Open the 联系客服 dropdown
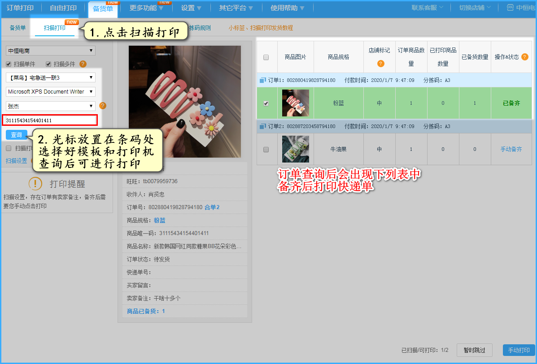Viewport: 537px width, 364px height. coord(427,8)
